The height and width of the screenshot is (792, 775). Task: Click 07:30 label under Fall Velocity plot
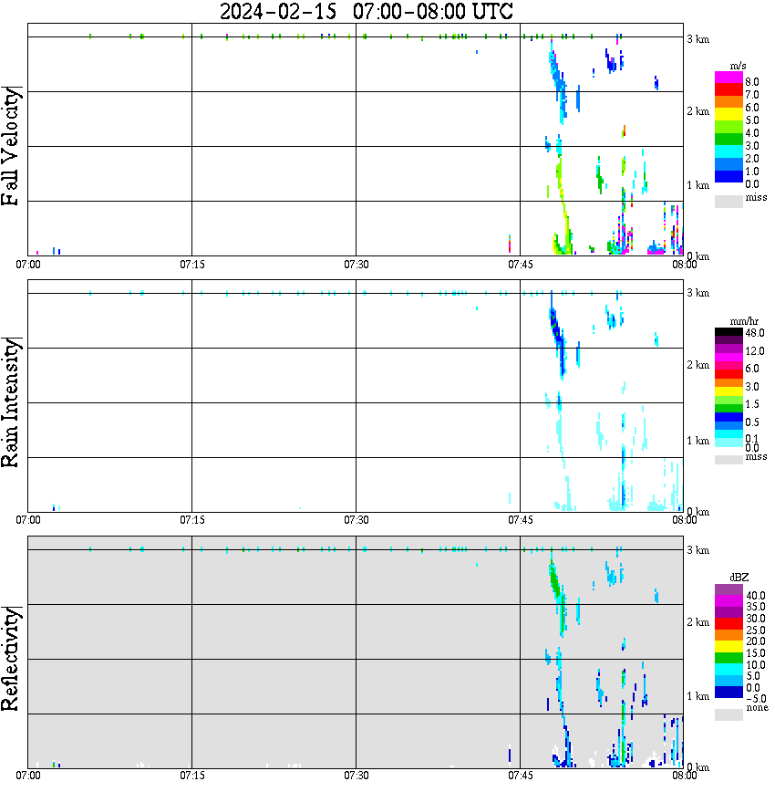[x=356, y=265]
